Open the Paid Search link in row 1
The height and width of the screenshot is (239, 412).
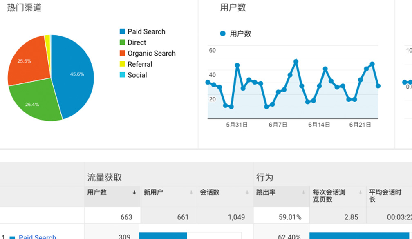[37, 237]
